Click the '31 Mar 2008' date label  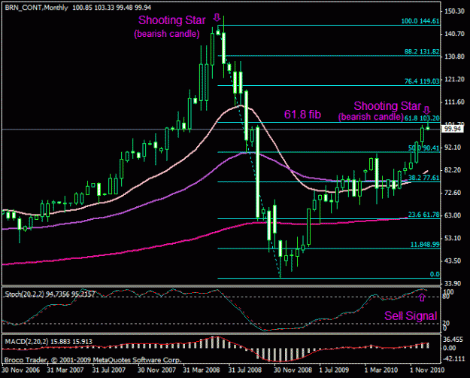click(x=202, y=370)
